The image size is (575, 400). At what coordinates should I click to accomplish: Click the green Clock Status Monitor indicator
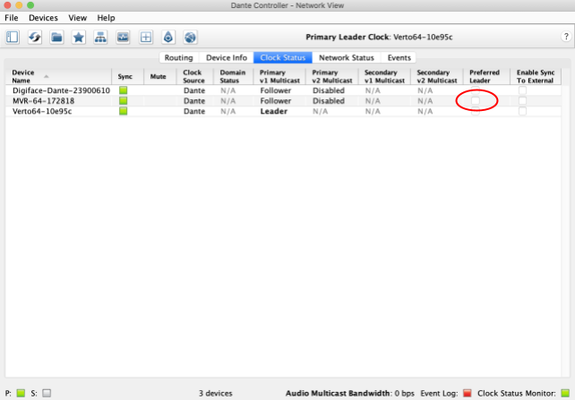pyautogui.click(x=564, y=393)
